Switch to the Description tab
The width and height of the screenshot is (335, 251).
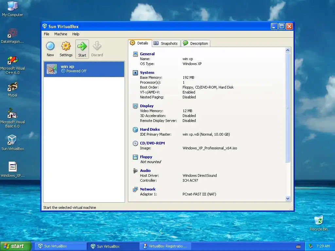[x=196, y=43]
